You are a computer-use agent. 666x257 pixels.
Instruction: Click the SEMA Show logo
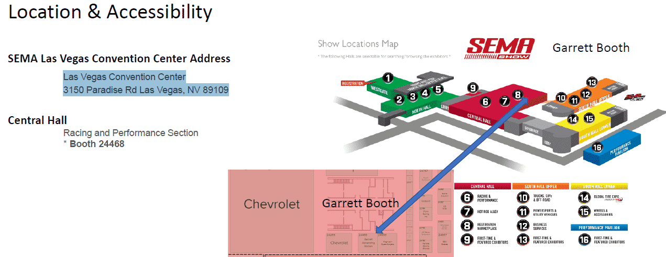[500, 48]
